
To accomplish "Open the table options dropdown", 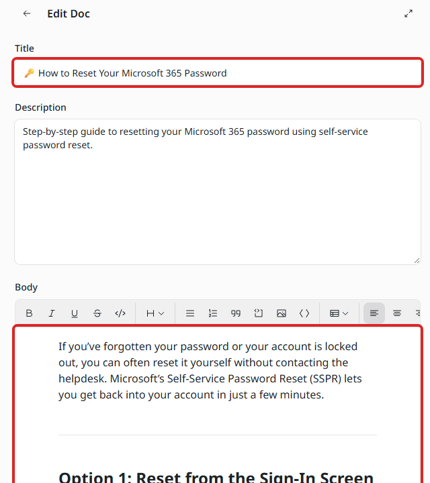I will pos(339,313).
